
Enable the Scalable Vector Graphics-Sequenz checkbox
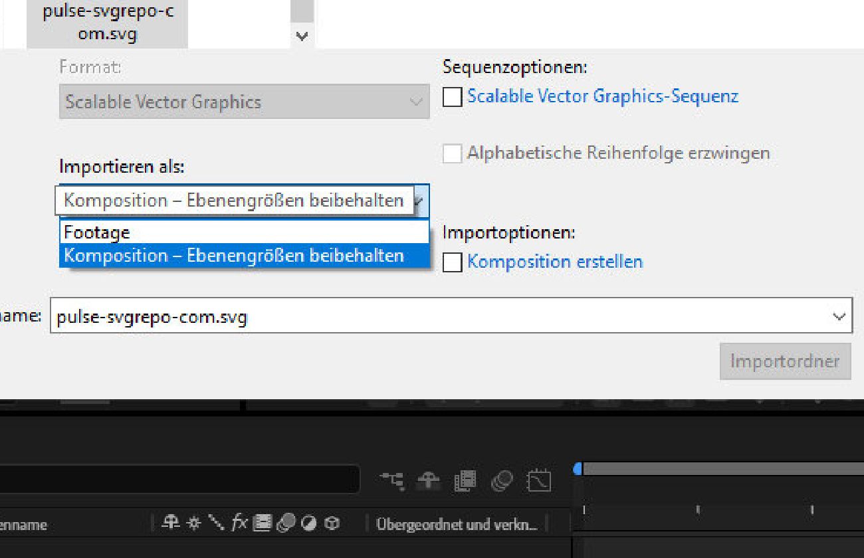click(x=452, y=97)
